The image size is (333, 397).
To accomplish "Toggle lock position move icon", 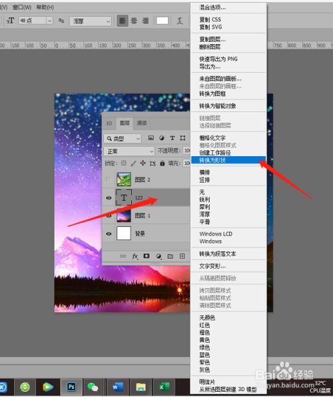I will tap(143, 163).
